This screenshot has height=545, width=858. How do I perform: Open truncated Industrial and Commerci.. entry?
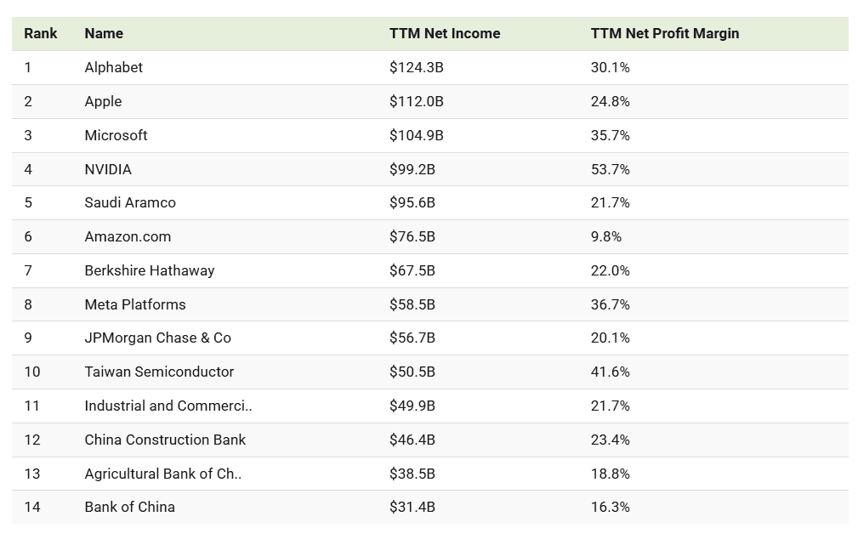click(168, 406)
